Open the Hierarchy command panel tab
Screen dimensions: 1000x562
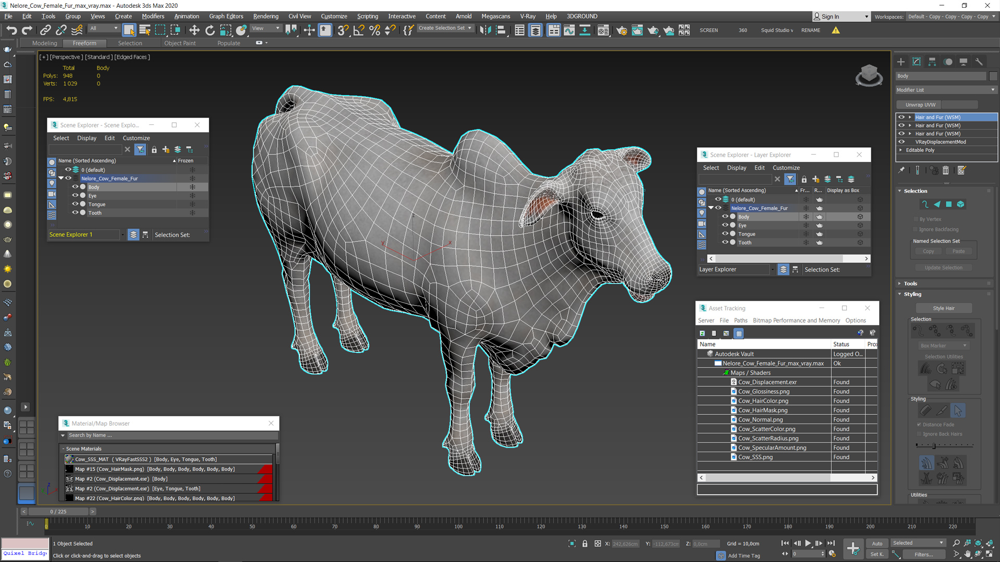(x=932, y=61)
